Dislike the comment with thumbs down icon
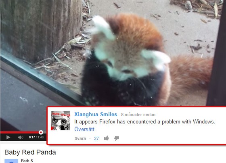This screenshot has height=163, width=226. point(117,138)
